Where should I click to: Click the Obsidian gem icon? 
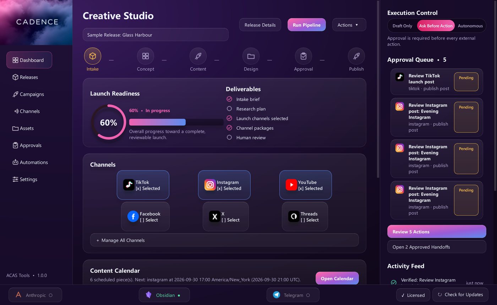(149, 295)
